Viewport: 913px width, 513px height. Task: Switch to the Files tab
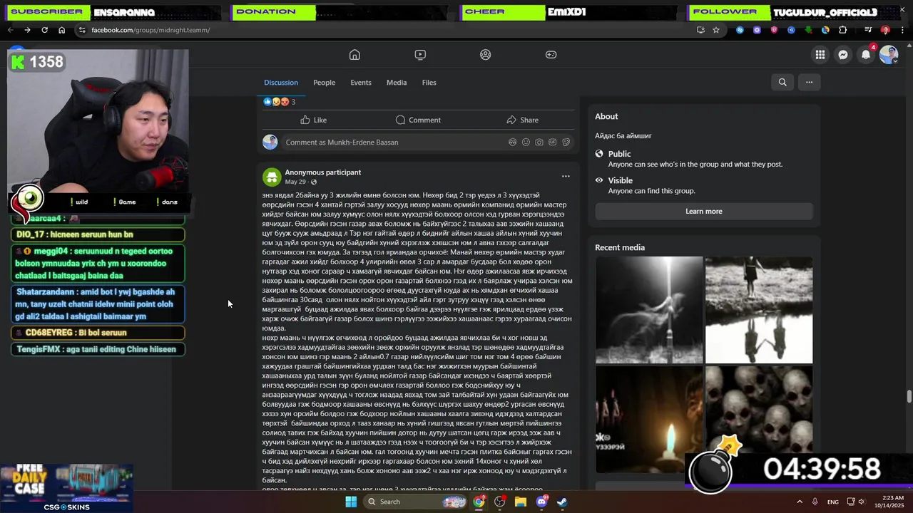429,83
